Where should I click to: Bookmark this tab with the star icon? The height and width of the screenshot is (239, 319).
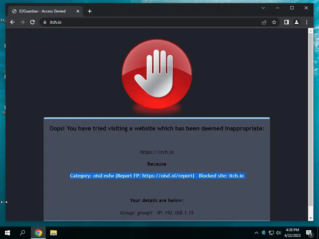pos(274,22)
